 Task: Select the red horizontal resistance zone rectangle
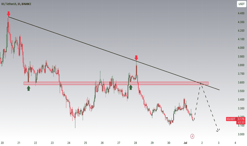pyautogui.click(x=116, y=83)
